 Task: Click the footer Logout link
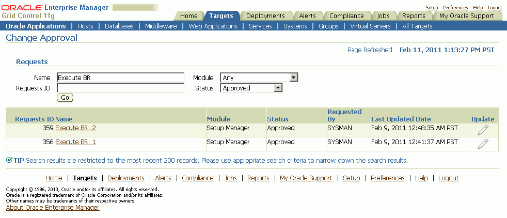pyautogui.click(x=449, y=178)
